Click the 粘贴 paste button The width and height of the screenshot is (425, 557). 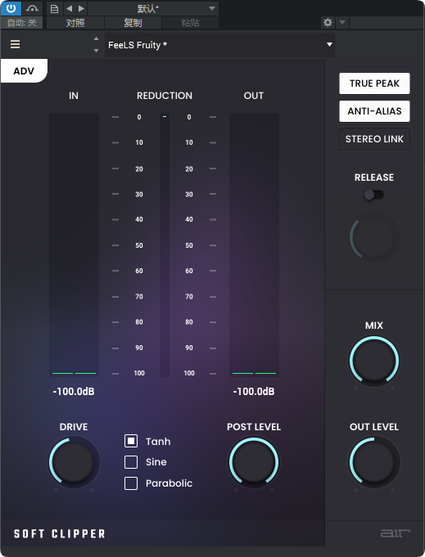[x=190, y=23]
